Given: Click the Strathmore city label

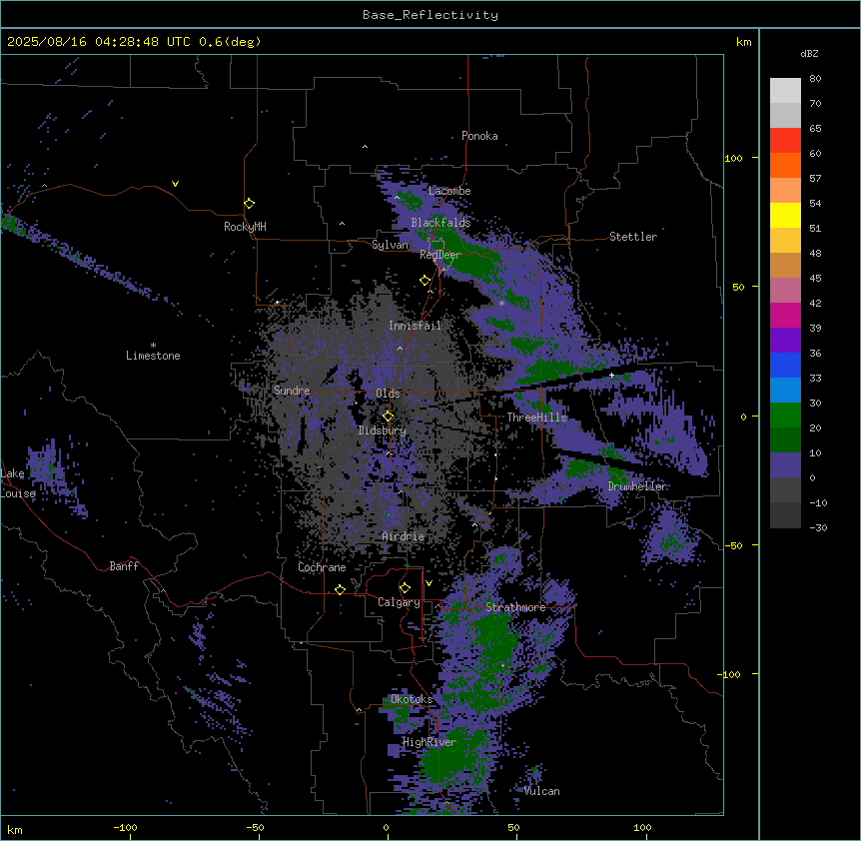Looking at the screenshot, I should click(x=515, y=607).
